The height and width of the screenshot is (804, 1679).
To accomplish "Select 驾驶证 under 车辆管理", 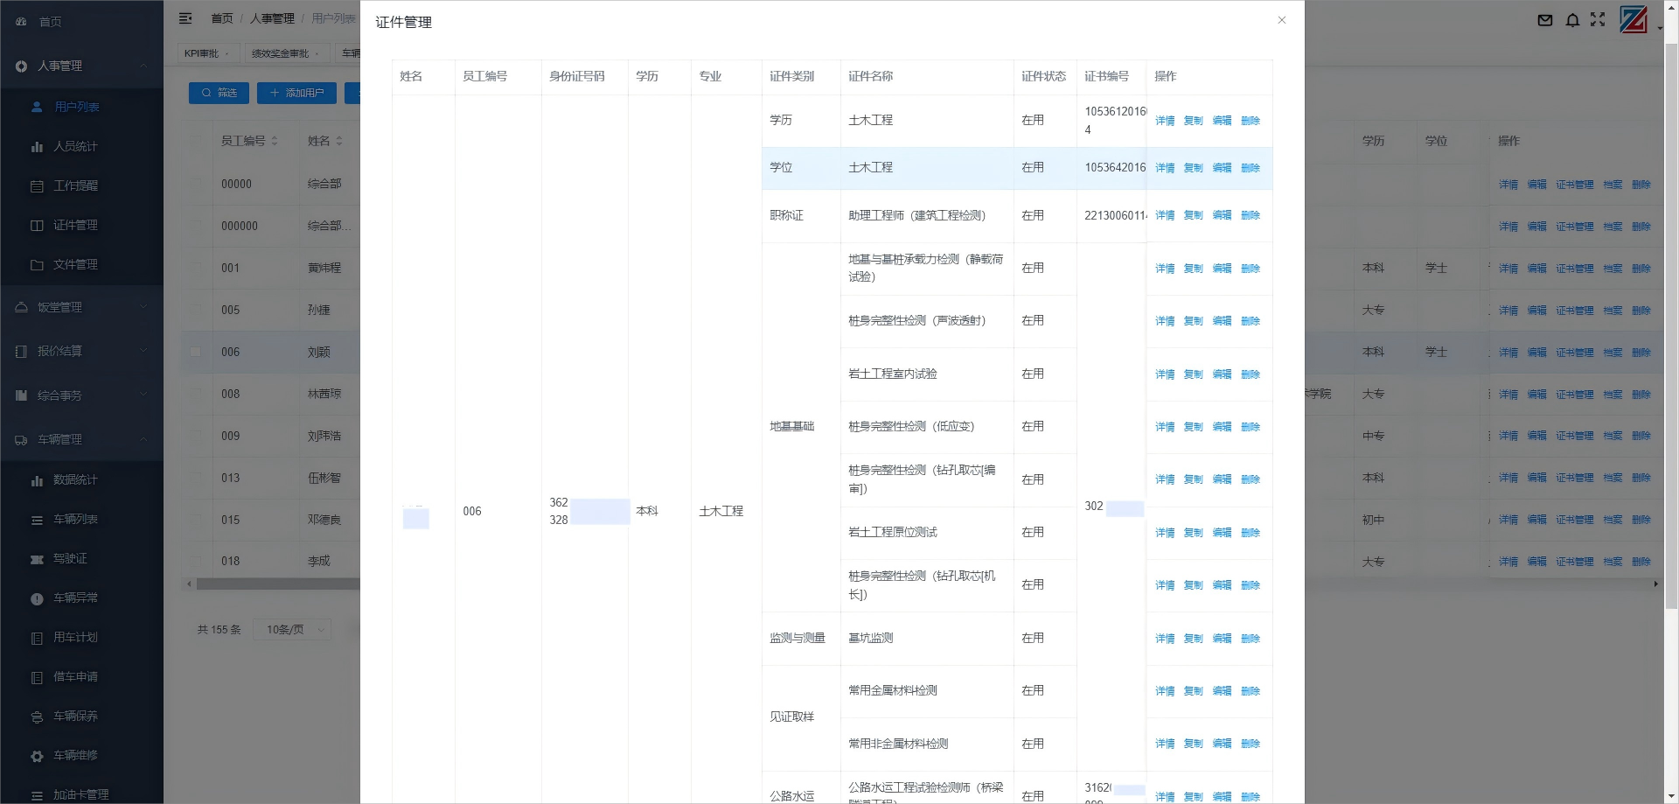I will coord(73,558).
